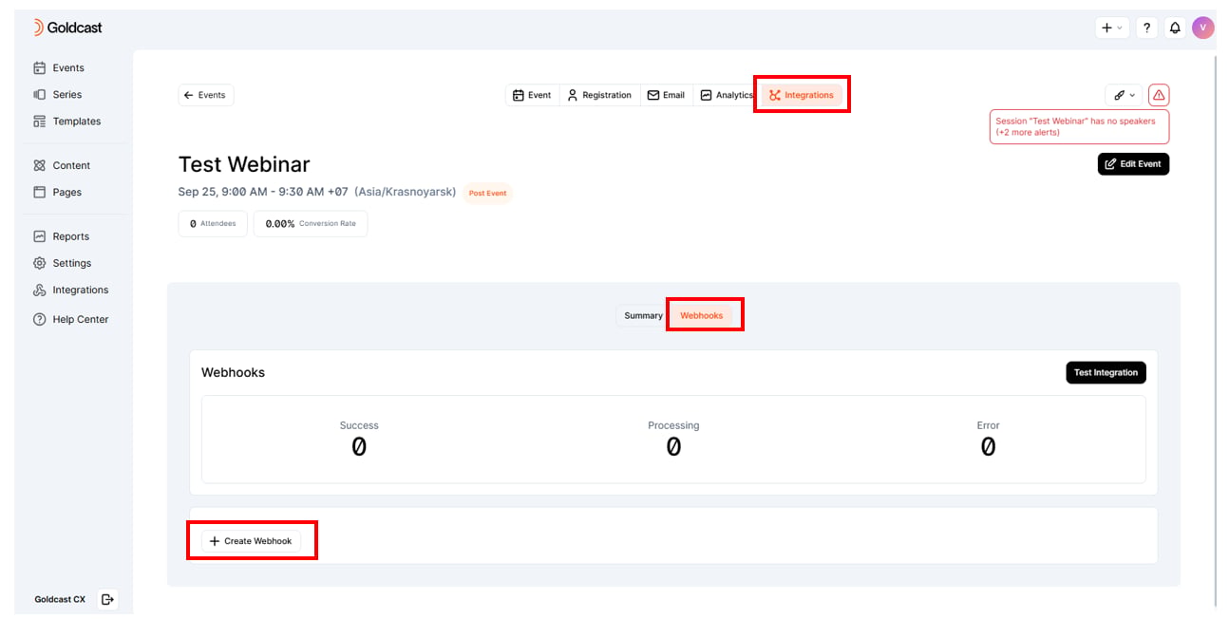The width and height of the screenshot is (1229, 619).
Task: Open the no speakers alert message
Action: point(1079,126)
